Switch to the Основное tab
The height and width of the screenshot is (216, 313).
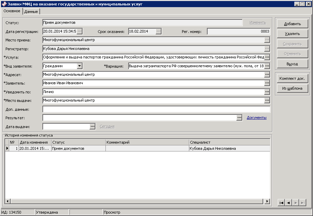point(12,11)
